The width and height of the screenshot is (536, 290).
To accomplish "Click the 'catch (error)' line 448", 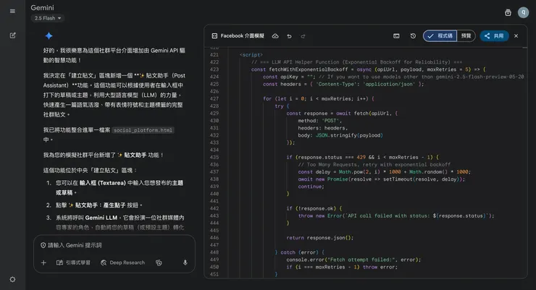I will tap(299, 252).
